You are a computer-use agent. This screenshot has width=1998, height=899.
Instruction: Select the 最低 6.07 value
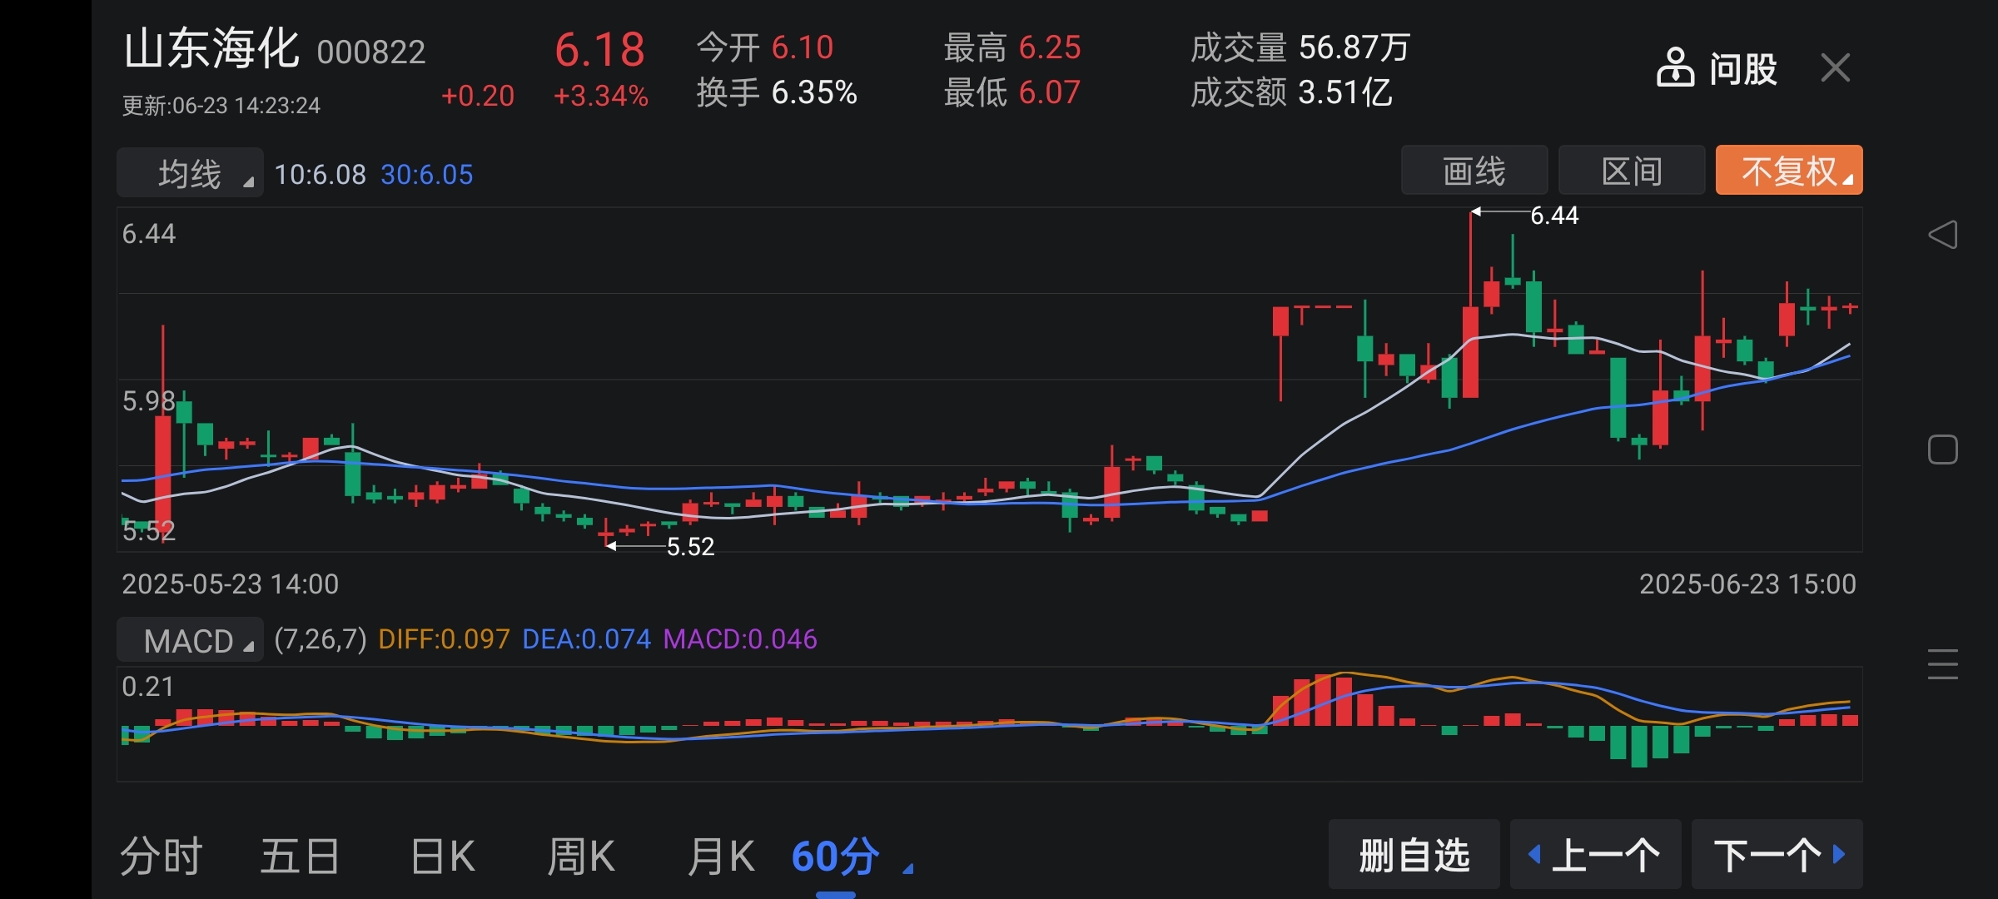coord(1012,92)
